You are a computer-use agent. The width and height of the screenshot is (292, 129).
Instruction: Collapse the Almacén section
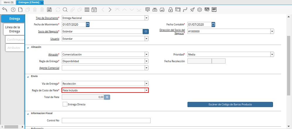tap(28, 47)
